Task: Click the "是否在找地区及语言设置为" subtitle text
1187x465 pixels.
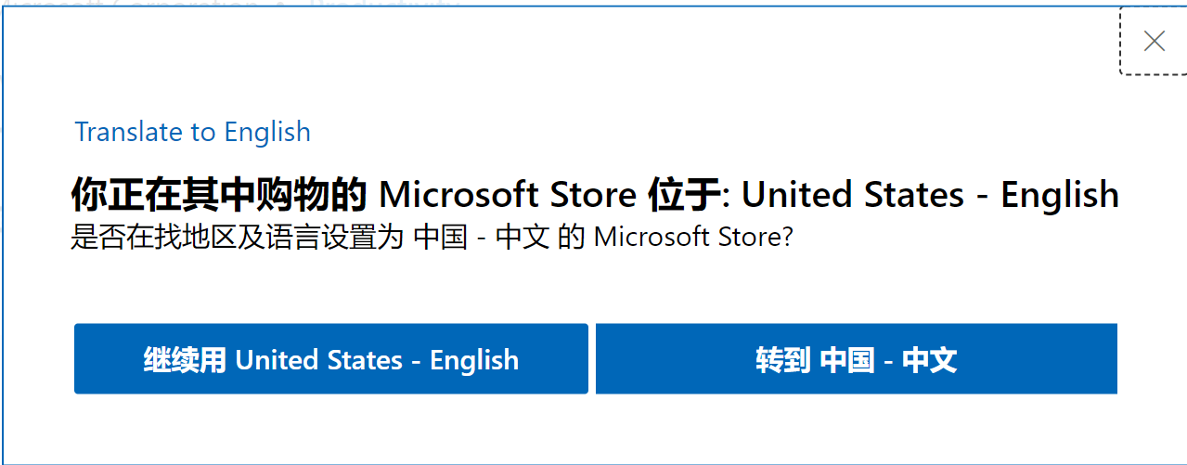Action: (x=237, y=238)
